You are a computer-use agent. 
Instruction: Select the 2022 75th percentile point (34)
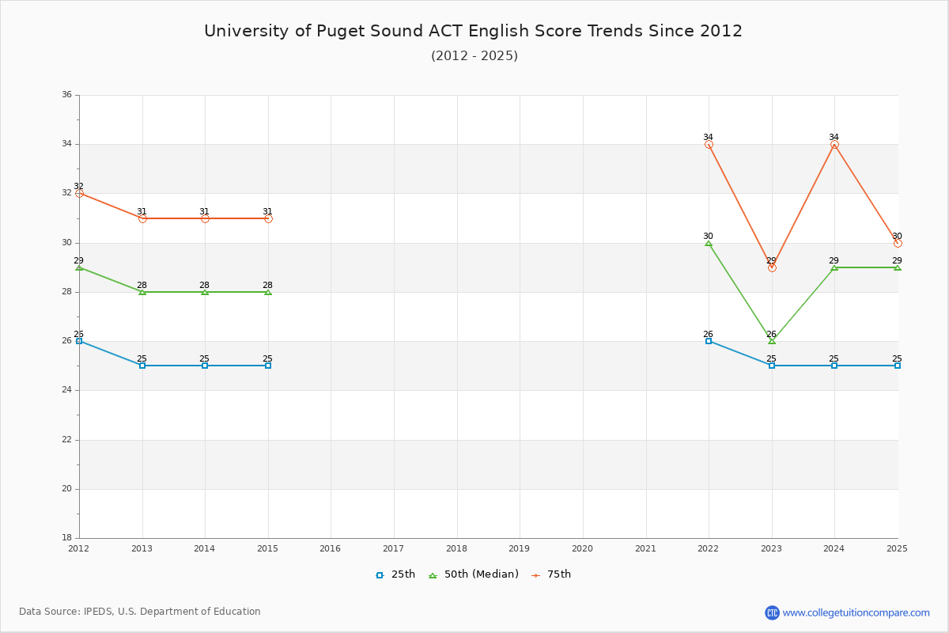click(709, 144)
